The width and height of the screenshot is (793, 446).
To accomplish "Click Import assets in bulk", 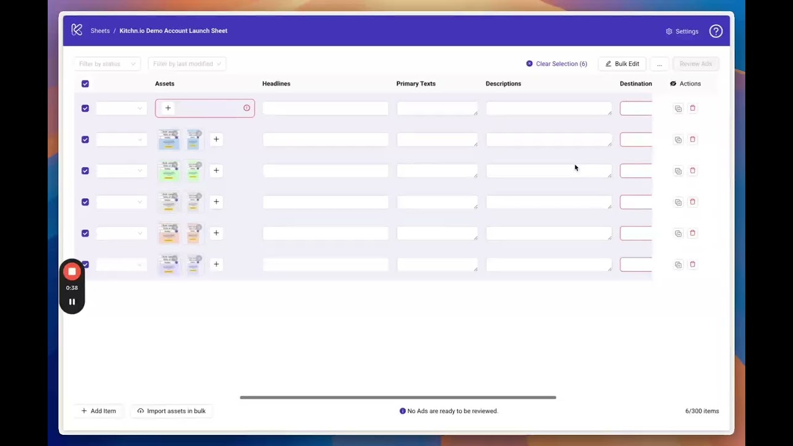I will pos(171,411).
